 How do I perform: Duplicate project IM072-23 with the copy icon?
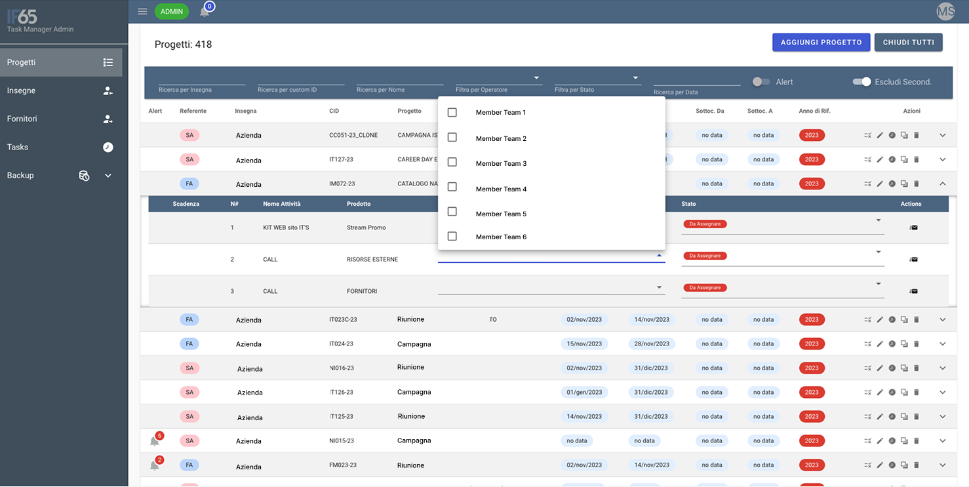[904, 184]
